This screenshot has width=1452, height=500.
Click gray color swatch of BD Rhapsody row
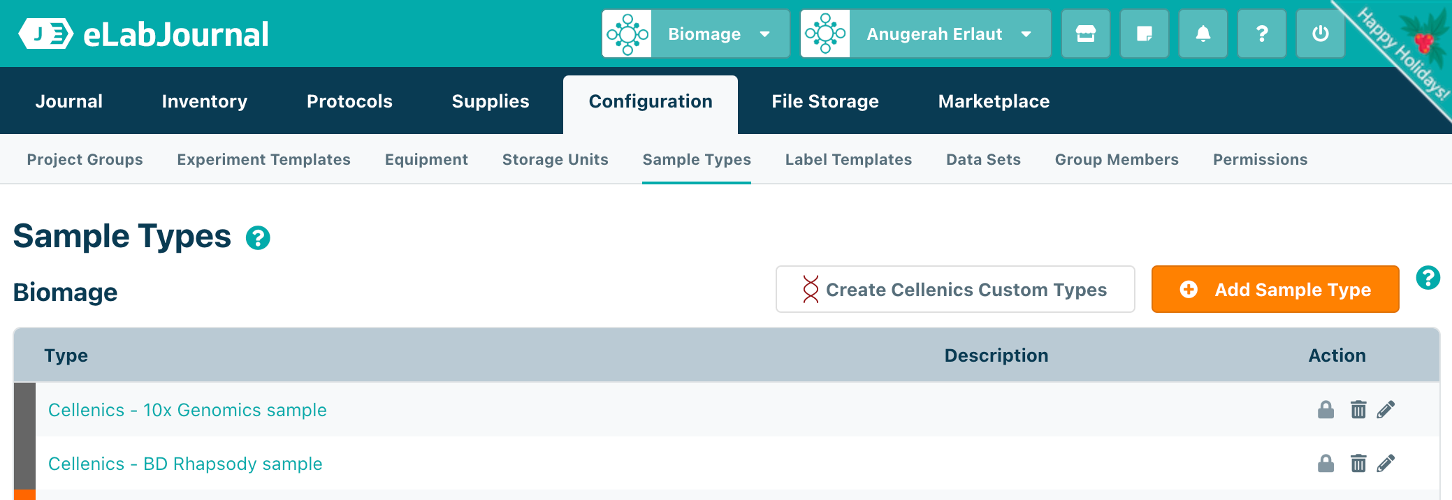(x=24, y=463)
